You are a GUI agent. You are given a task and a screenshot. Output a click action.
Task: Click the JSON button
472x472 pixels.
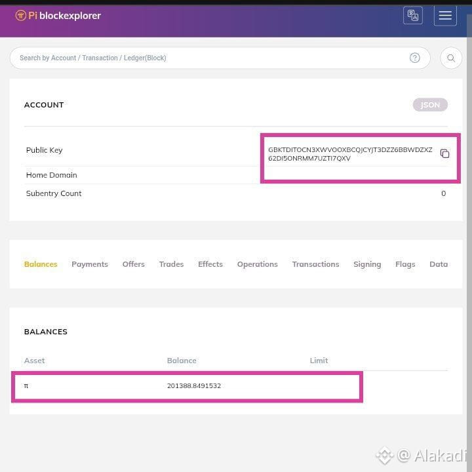430,105
